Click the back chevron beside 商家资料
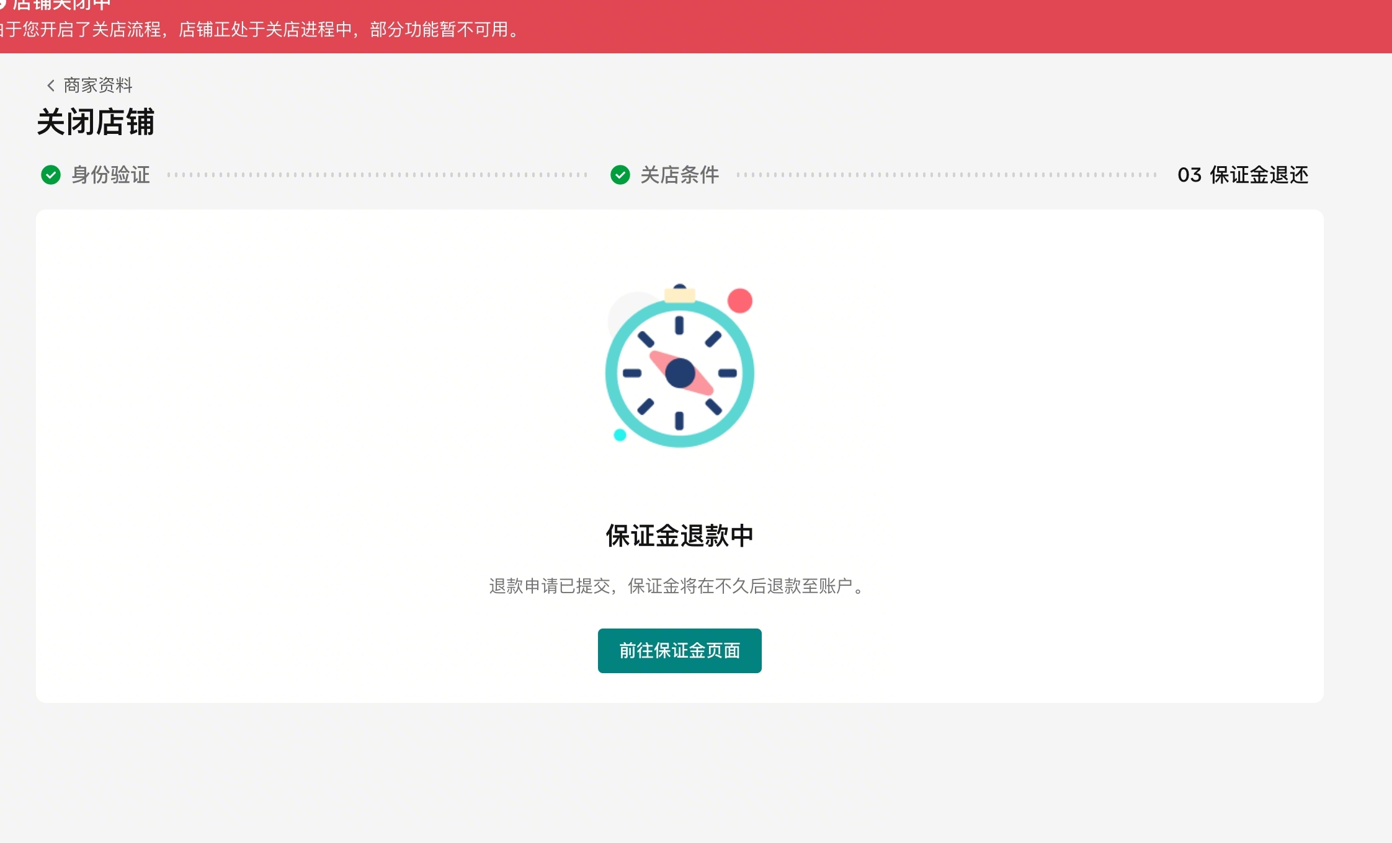 pyautogui.click(x=51, y=85)
